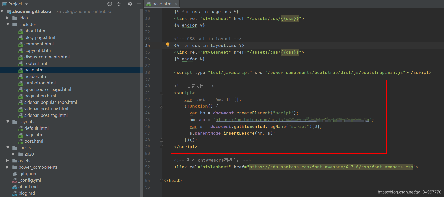Select the about.md file

pos(28,187)
